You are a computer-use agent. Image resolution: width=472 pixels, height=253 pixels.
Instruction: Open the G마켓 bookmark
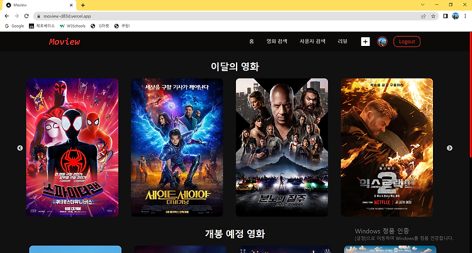click(99, 26)
